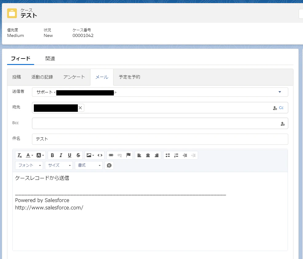Select the メール tab

click(x=102, y=77)
